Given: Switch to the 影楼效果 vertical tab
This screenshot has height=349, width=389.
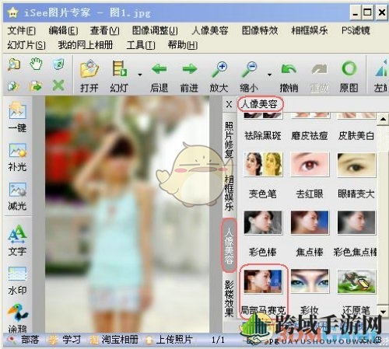Looking at the screenshot, I should tap(229, 298).
